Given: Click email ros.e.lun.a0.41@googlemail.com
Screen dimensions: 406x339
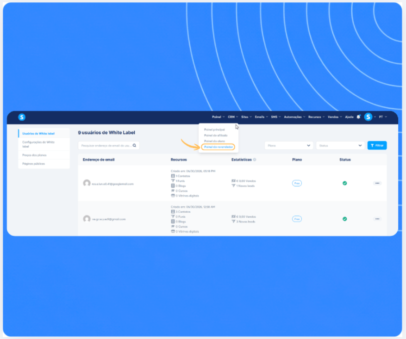Looking at the screenshot, I should click(112, 184).
